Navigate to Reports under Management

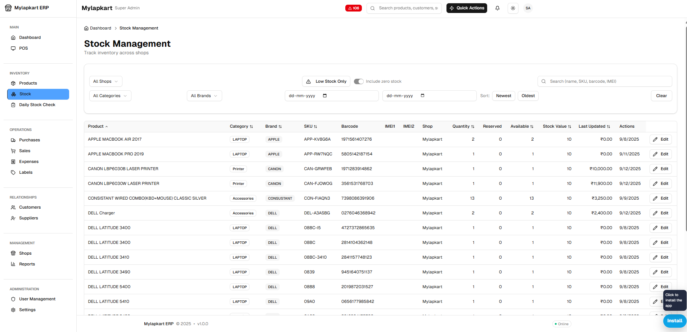27,264
